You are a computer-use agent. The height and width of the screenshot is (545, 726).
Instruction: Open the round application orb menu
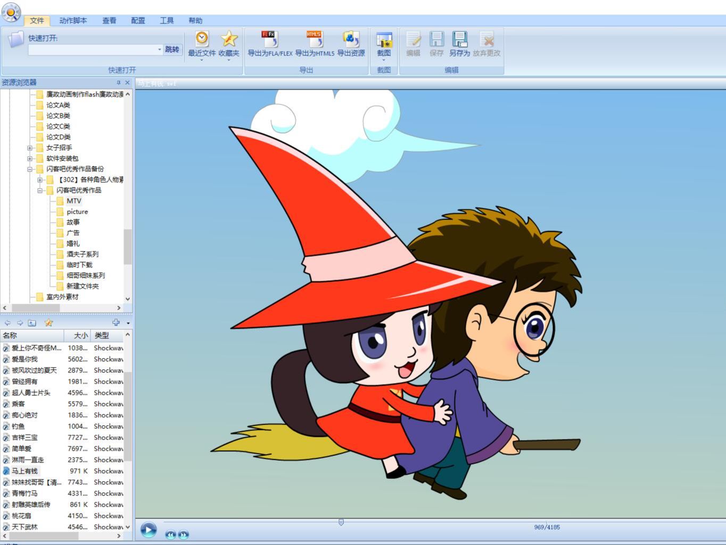(x=11, y=12)
